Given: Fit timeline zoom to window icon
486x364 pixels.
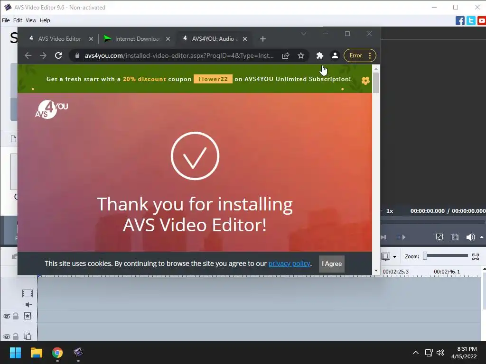Looking at the screenshot, I should tap(476, 256).
